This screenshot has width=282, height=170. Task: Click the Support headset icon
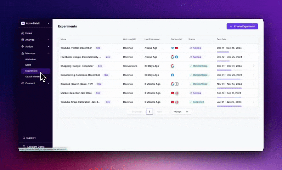point(24,138)
